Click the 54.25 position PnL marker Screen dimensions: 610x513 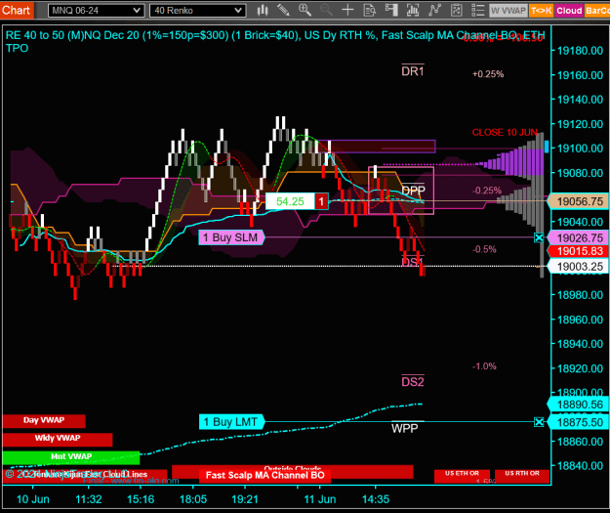click(290, 201)
